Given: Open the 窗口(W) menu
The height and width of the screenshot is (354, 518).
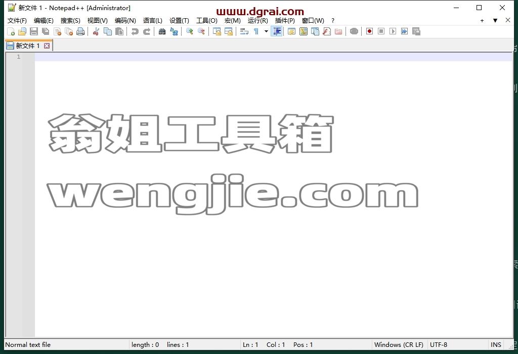Looking at the screenshot, I should point(313,20).
